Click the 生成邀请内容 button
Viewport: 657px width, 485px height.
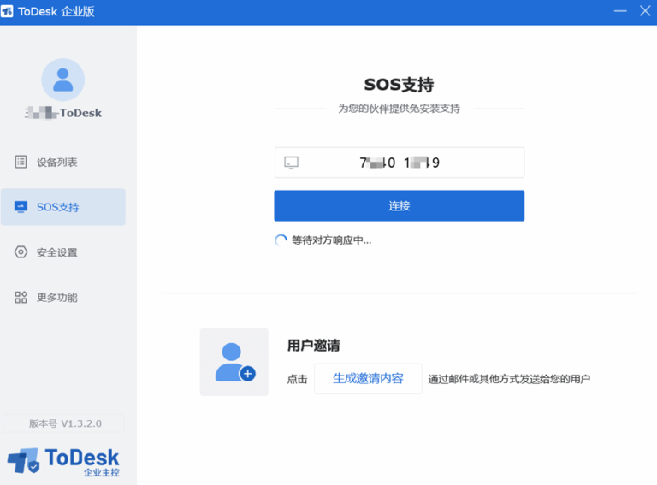coord(368,379)
